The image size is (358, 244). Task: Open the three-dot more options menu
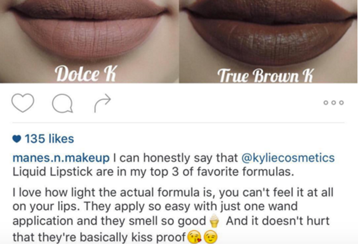334,103
